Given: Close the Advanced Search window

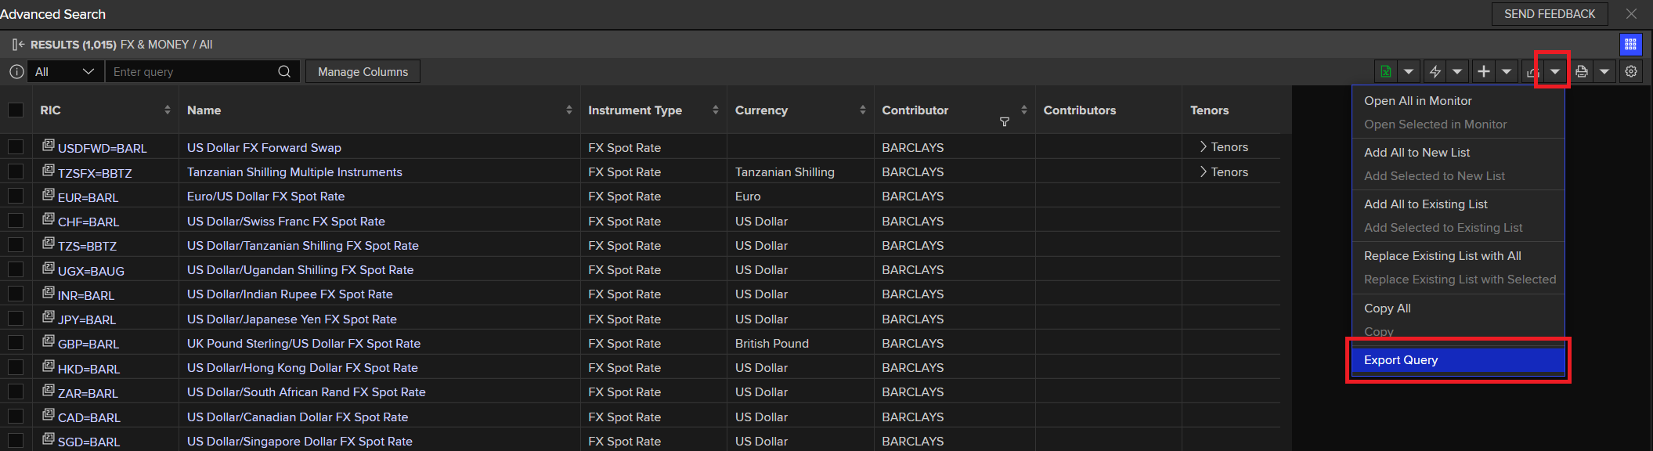Looking at the screenshot, I should 1631,13.
